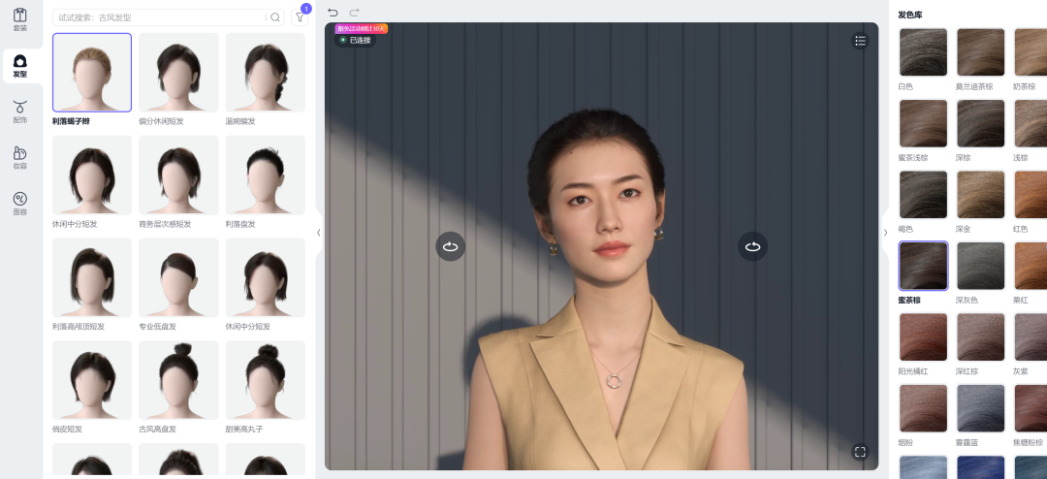The height and width of the screenshot is (479, 1047).
Task: Choose the 灰紫 hair color swatch
Action: click(1031, 337)
